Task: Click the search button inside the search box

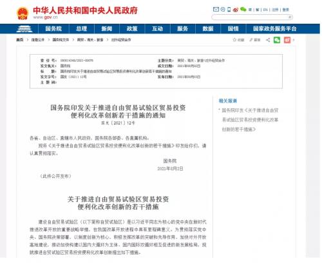Action: (x=290, y=17)
